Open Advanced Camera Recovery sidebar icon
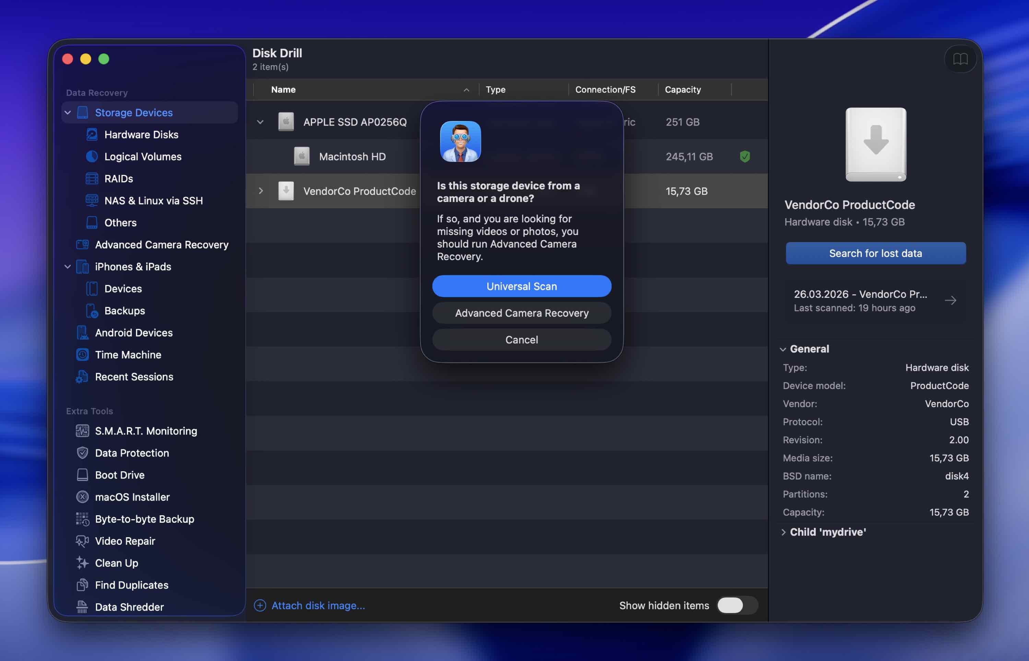Image resolution: width=1029 pixels, height=661 pixels. point(82,245)
